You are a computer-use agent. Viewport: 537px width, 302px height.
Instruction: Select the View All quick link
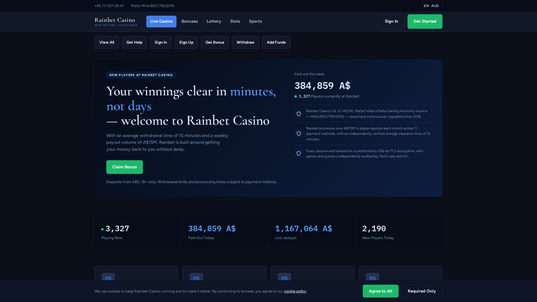[x=107, y=43]
